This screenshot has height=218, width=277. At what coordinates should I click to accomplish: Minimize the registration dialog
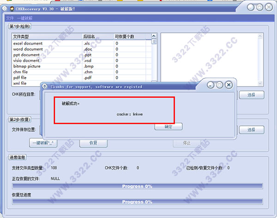tap(211, 85)
